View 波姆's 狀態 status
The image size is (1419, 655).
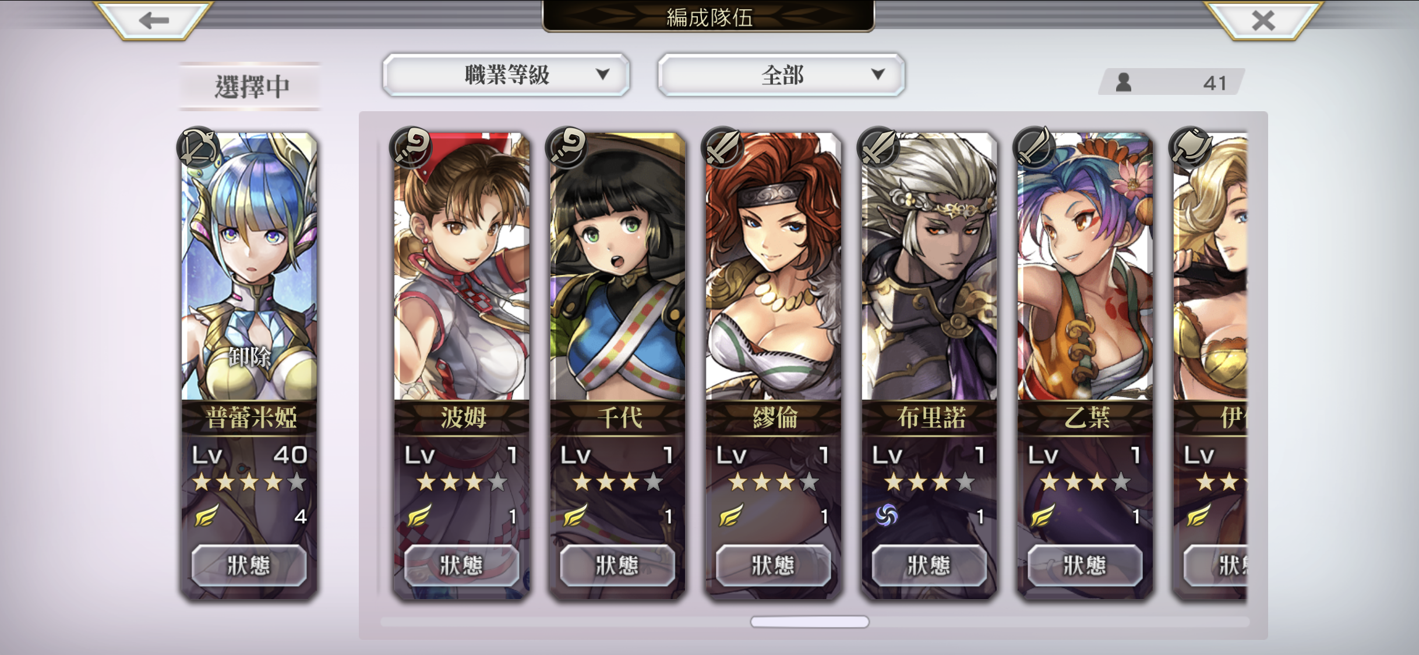coord(461,565)
